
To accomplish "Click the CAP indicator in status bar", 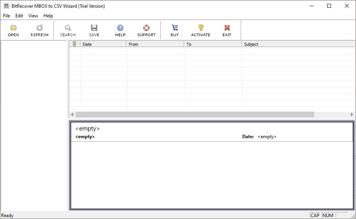I will coord(315,216).
